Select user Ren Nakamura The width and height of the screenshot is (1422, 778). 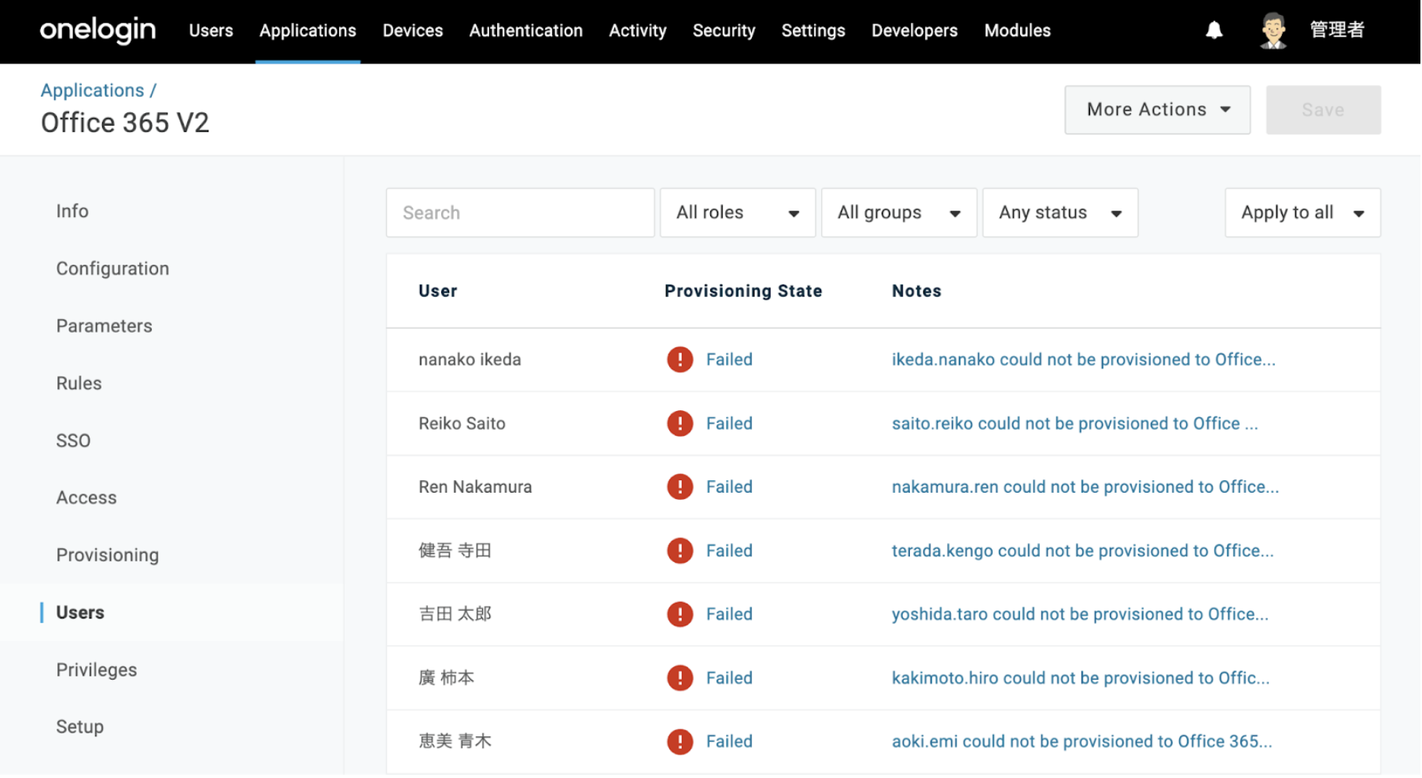476,487
